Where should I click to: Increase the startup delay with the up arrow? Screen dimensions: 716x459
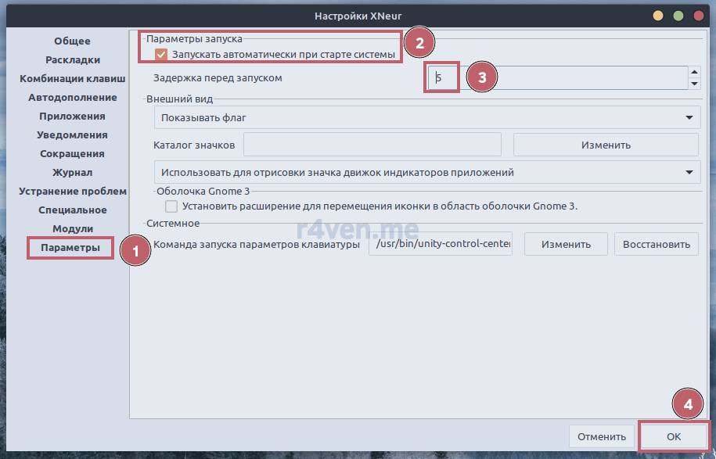[693, 71]
